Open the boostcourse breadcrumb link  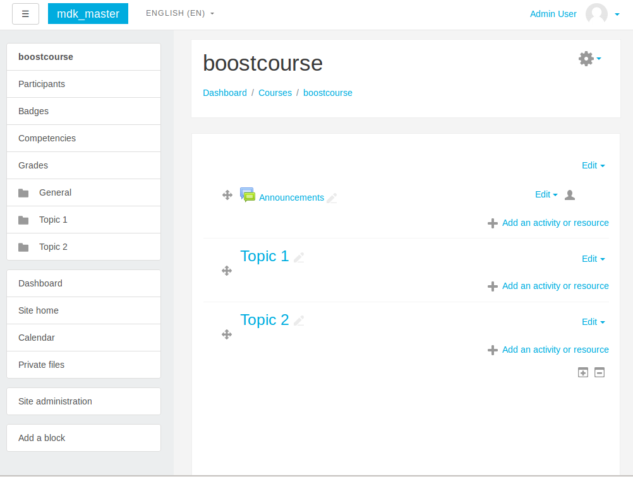pyautogui.click(x=328, y=93)
